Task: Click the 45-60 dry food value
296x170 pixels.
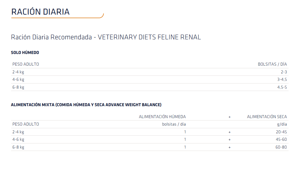Action: click(x=282, y=140)
